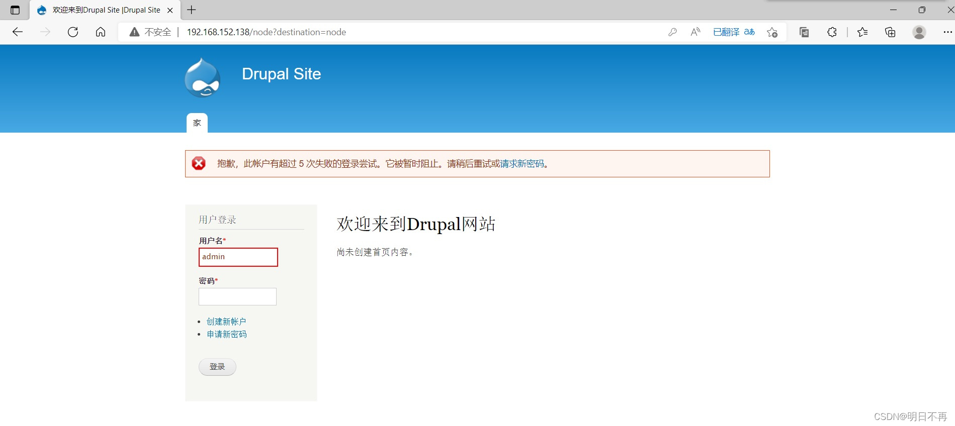Click the Drupal drop logo
The height and width of the screenshot is (426, 955).
point(202,77)
